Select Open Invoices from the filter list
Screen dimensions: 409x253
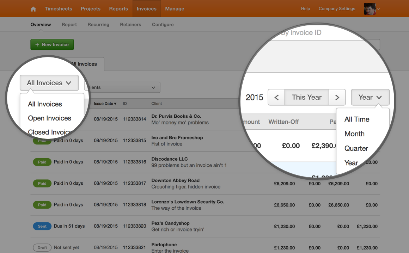pos(50,118)
